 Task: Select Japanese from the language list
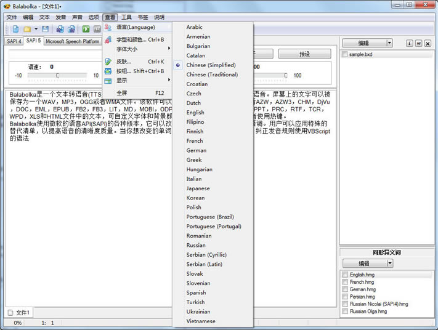coord(198,188)
